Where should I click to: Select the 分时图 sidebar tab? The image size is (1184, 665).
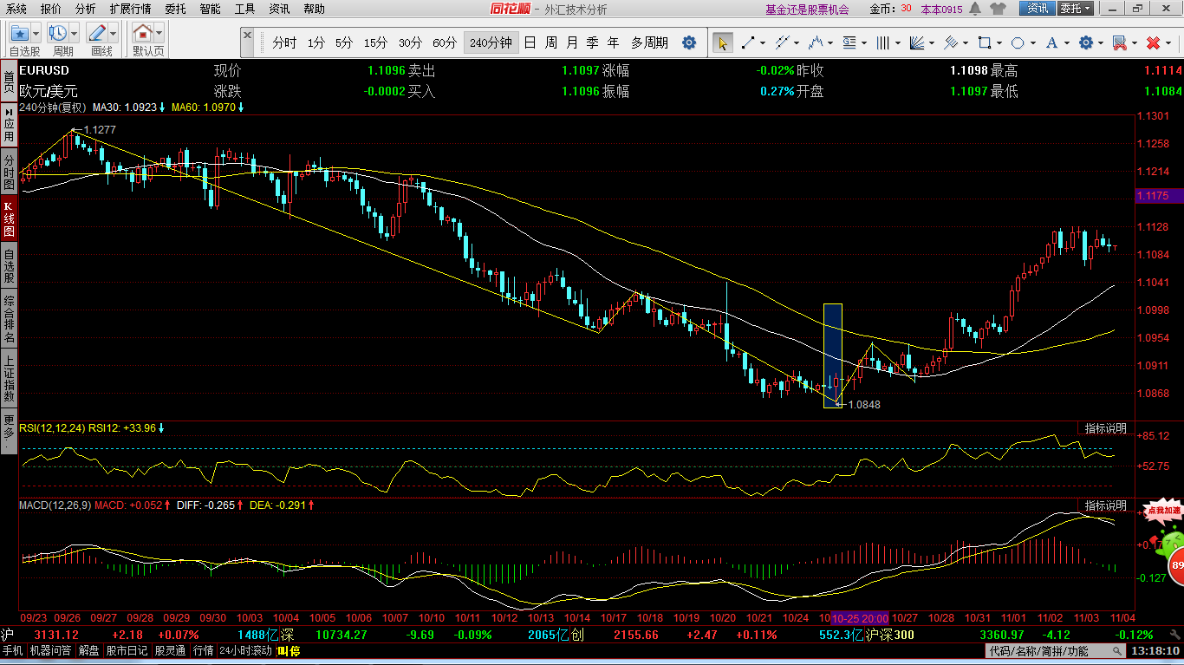[x=9, y=173]
